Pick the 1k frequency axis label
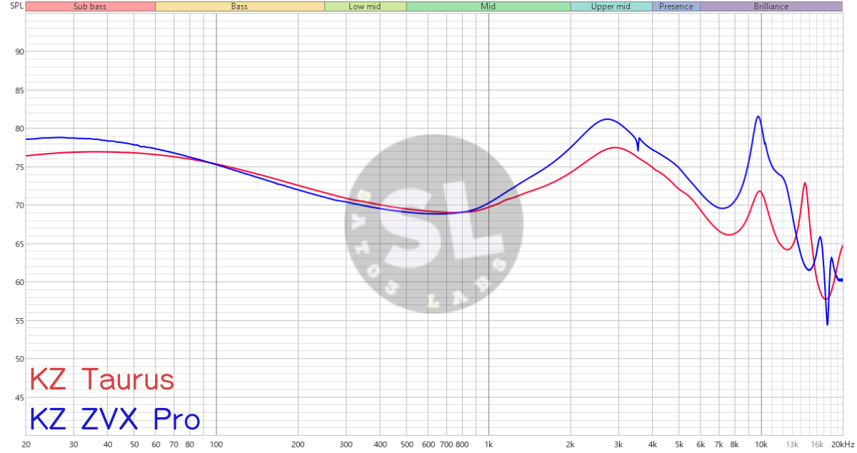 489,444
